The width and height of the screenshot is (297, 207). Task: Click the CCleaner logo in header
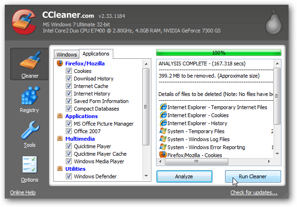(24, 22)
